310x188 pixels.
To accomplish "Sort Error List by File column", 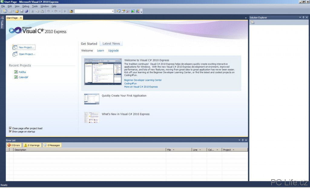I will pyautogui.click(x=179, y=150).
